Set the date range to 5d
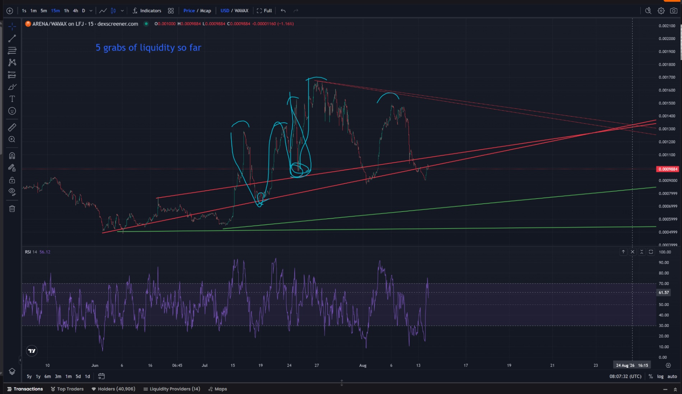The height and width of the screenshot is (394, 682). point(78,376)
